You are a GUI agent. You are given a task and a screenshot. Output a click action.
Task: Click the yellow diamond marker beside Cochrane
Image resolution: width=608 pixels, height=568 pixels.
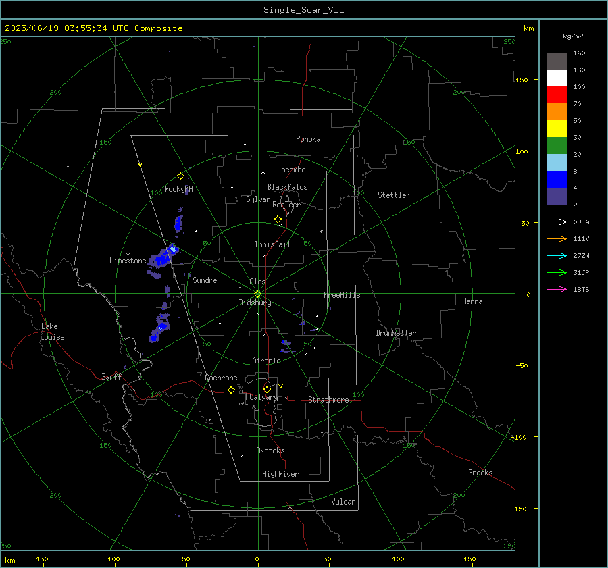point(231,390)
